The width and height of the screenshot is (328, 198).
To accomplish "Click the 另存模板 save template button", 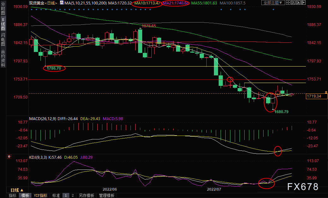I will click(x=87, y=195).
